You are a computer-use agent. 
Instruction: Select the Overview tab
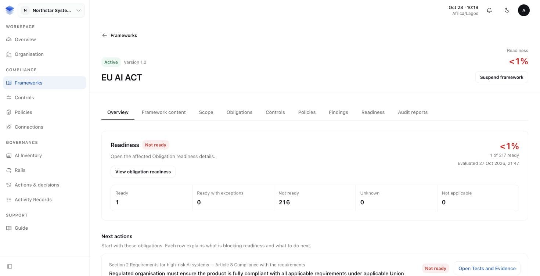pyautogui.click(x=118, y=112)
